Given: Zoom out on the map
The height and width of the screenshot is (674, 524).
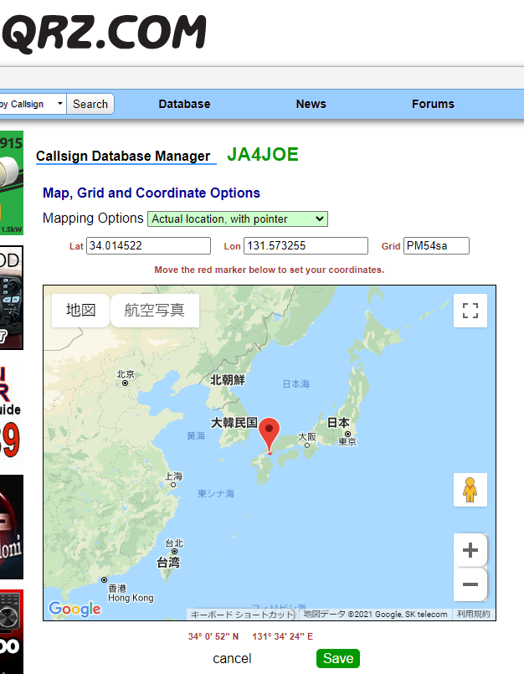Looking at the screenshot, I should (470, 584).
